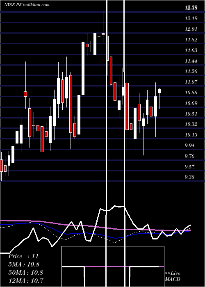Click the 10.69 price axis label
205x287 pixels.
191,103
